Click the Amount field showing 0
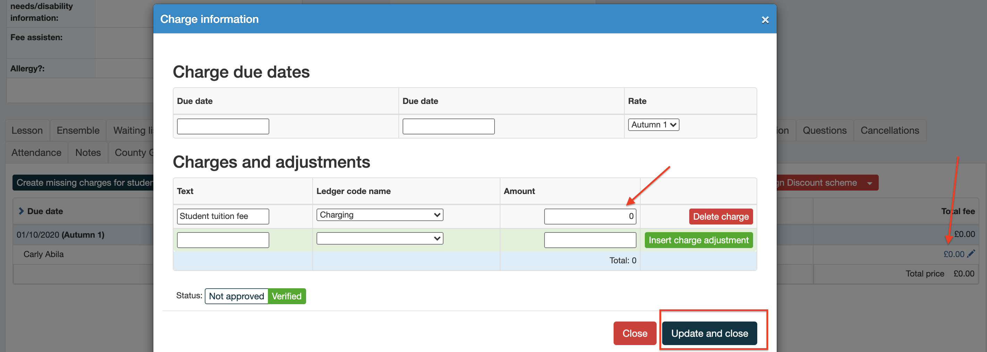Screen dimensions: 987x352 [x=590, y=217]
